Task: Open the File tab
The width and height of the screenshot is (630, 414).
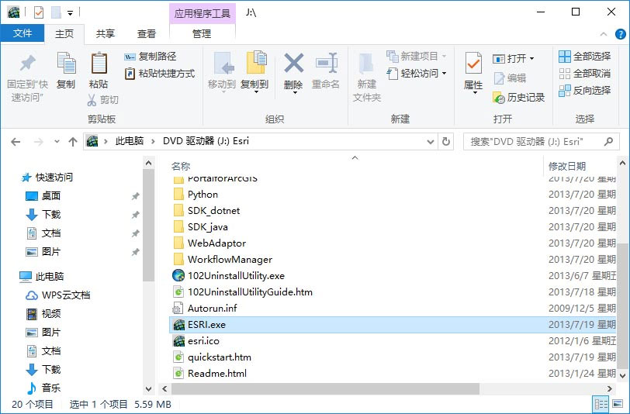Action: pos(22,33)
